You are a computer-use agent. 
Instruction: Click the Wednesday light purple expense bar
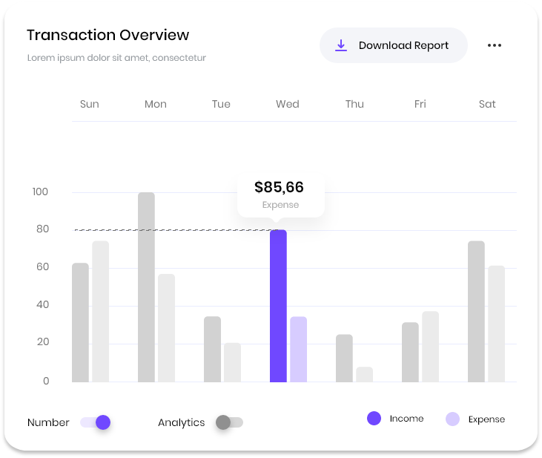pyautogui.click(x=298, y=349)
